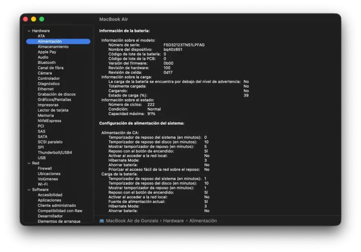Click the green zoom window button
This screenshot has width=361, height=252.
coord(42,19)
